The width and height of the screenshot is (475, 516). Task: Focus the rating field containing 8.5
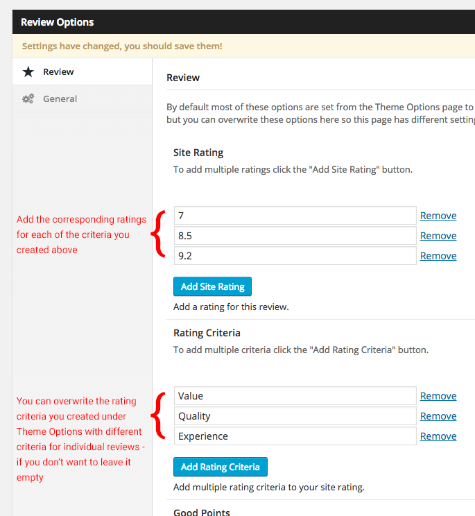[295, 236]
